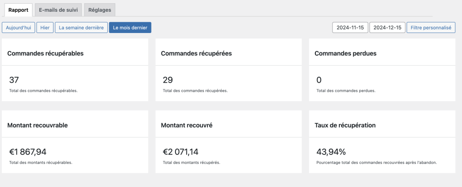
Task: Select the Hier date filter
Action: [45, 28]
